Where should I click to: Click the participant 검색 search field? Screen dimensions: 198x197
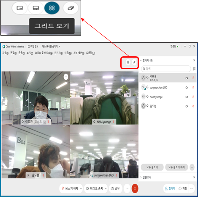[166, 69]
